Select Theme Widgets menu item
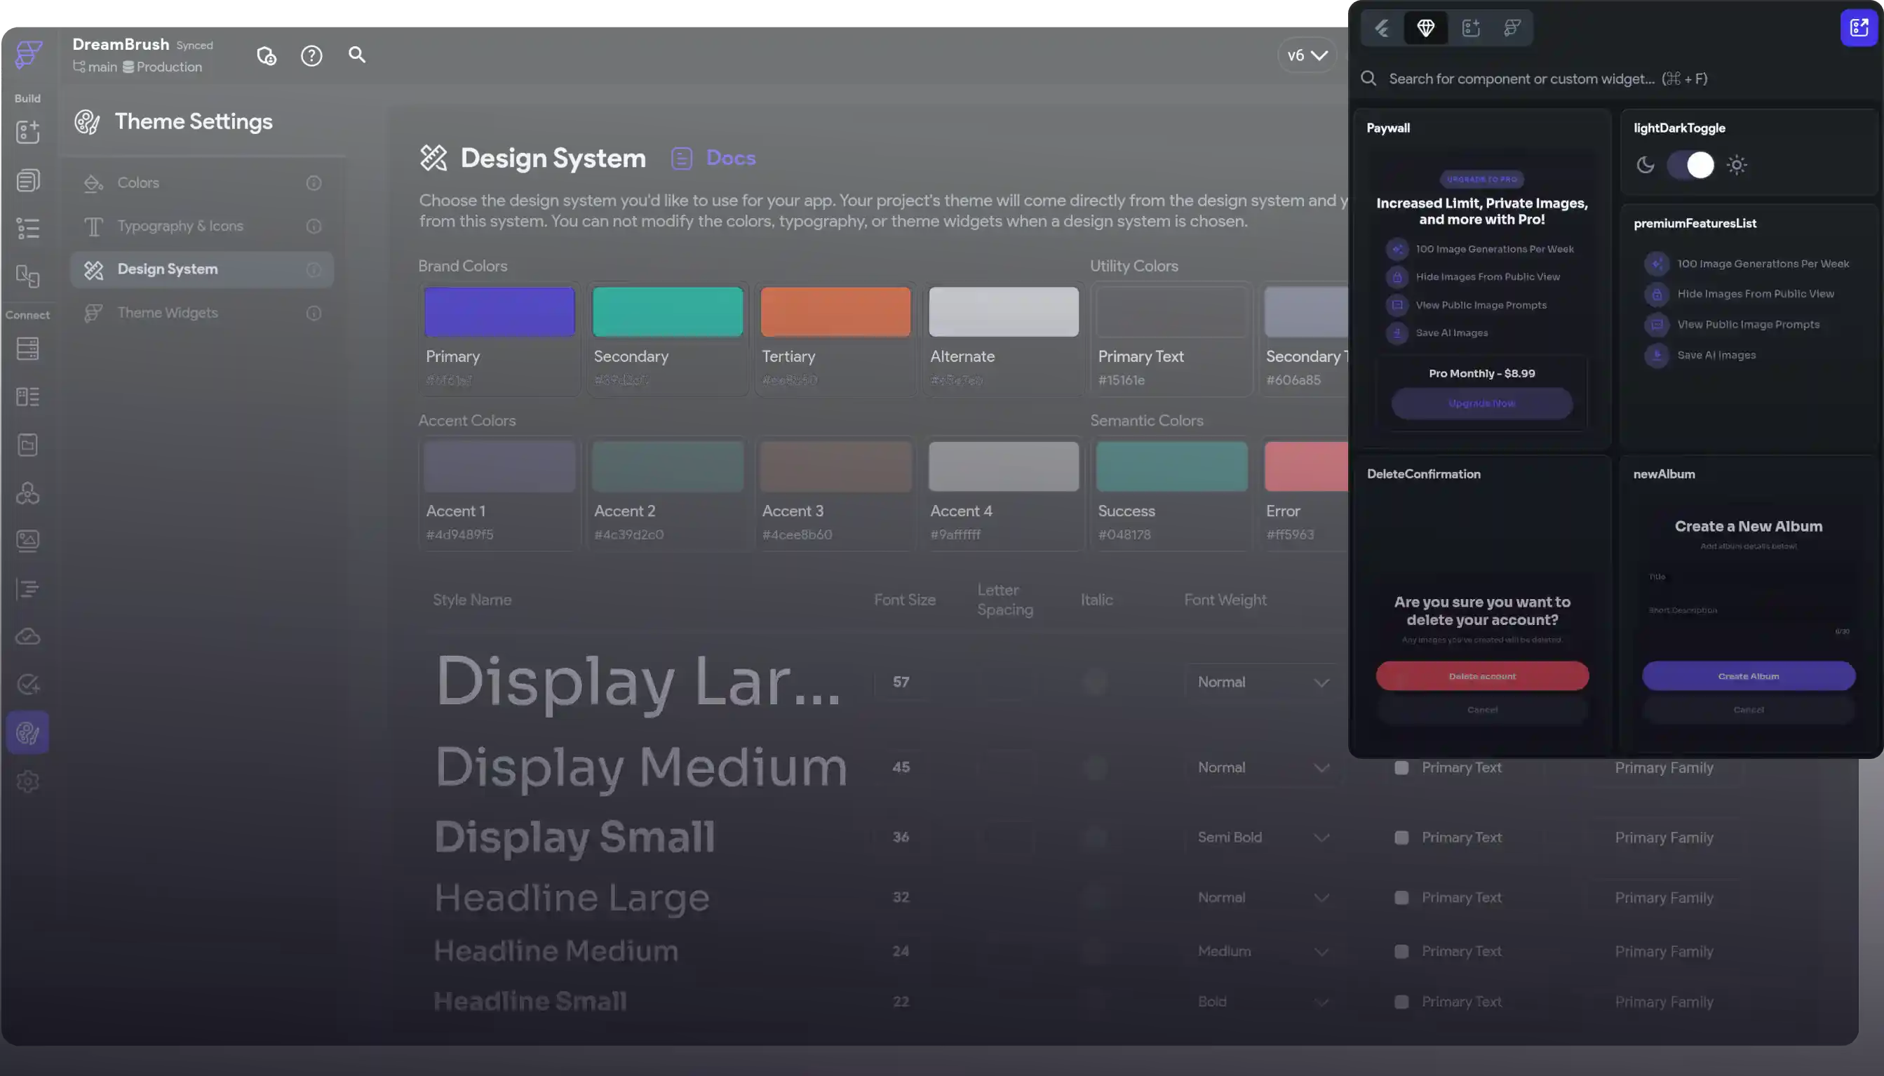The height and width of the screenshot is (1076, 1884). pos(168,313)
